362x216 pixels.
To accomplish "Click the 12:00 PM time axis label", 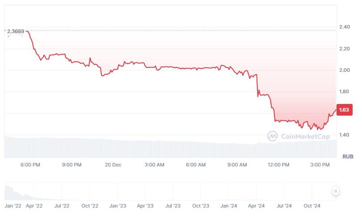I will click(278, 165).
